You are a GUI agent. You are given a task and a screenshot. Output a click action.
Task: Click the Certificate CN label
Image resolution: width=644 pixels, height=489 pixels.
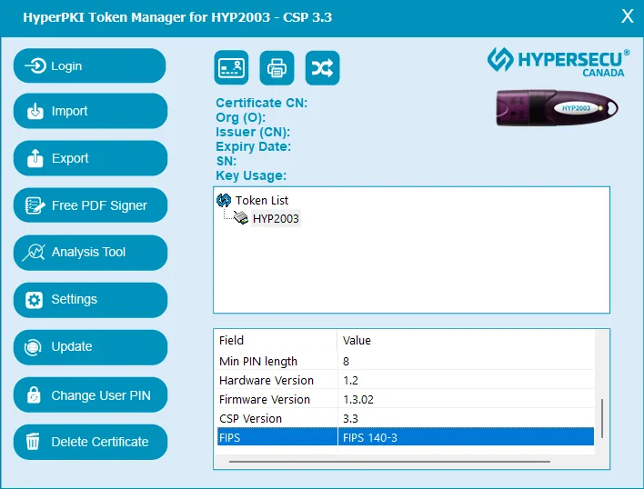pyautogui.click(x=262, y=103)
